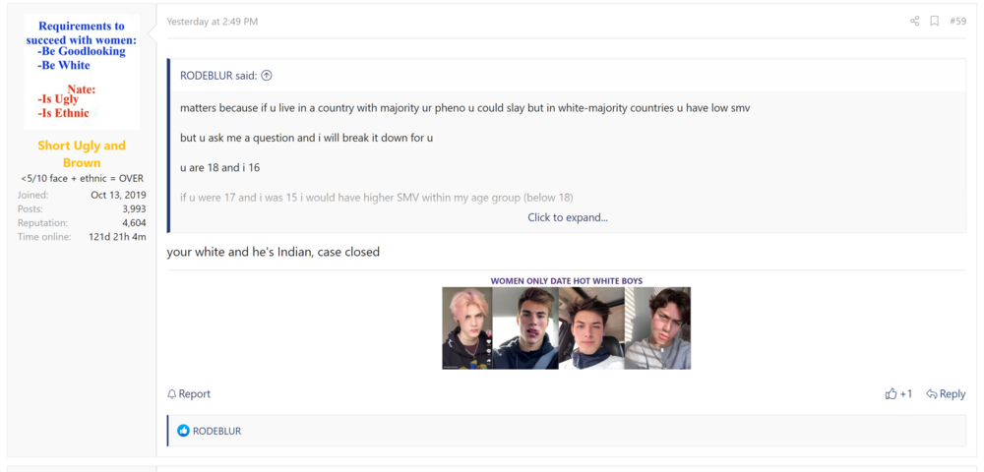Open the poster's avatar image
The image size is (984, 472).
(x=82, y=72)
